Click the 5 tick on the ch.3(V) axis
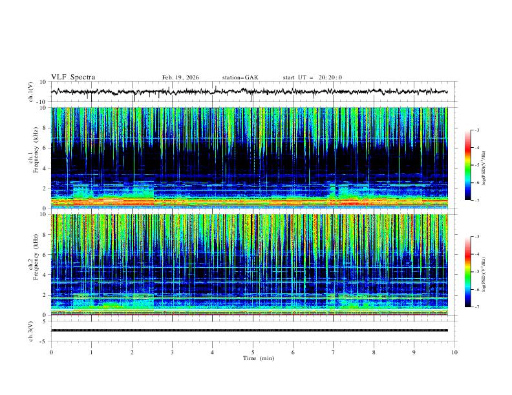This screenshot has width=512, height=395. (x=45, y=321)
